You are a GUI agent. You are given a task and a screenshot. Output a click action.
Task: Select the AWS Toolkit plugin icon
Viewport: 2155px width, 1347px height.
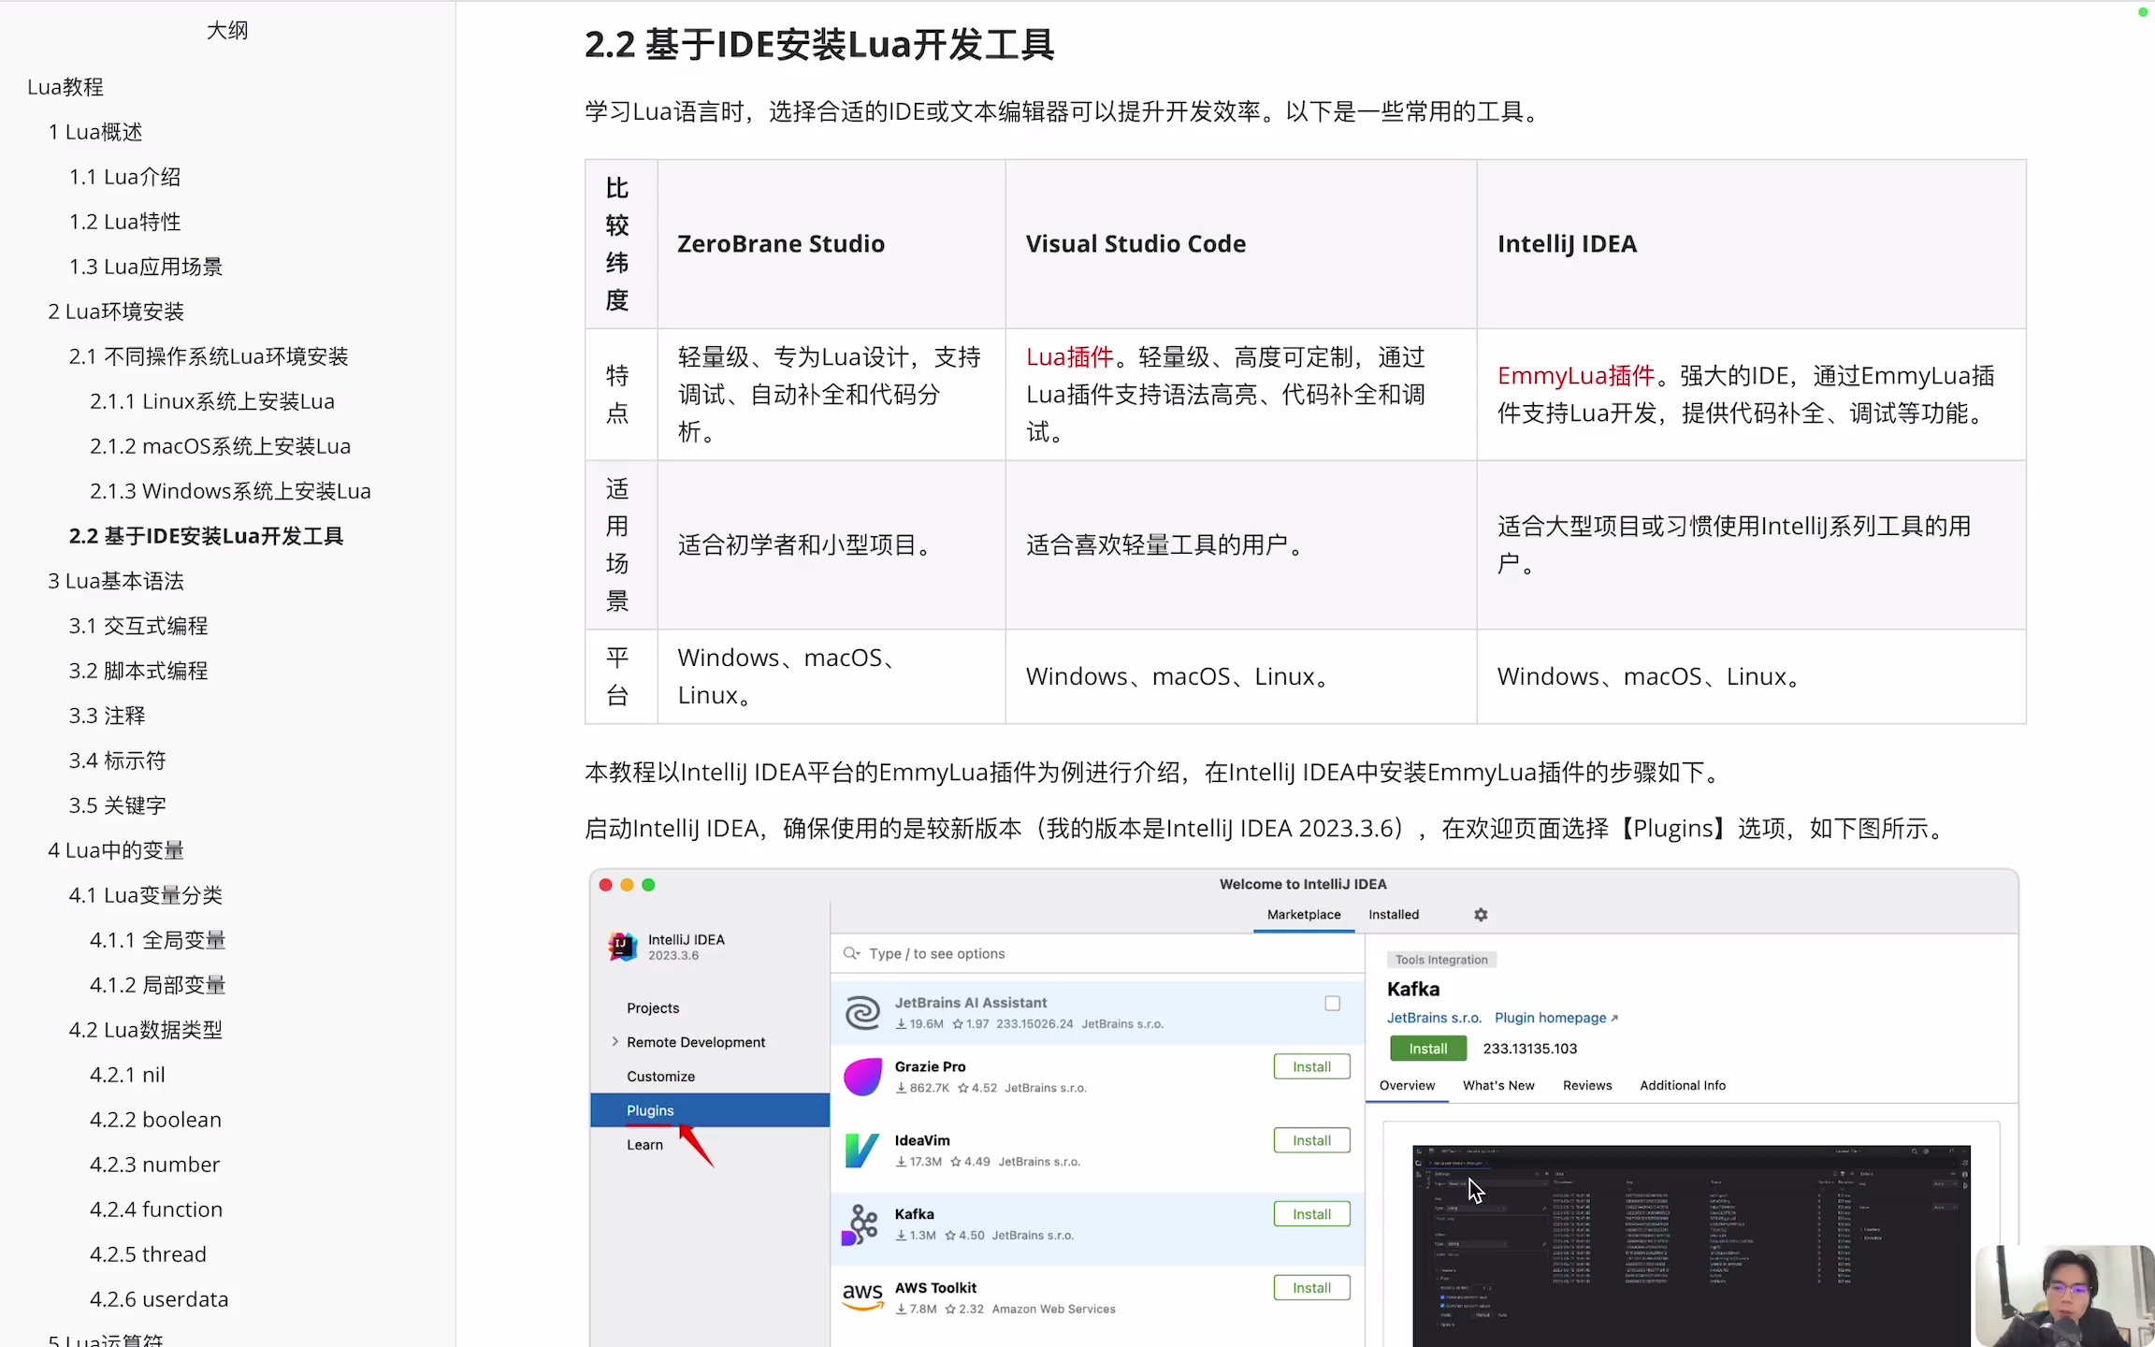pyautogui.click(x=861, y=1296)
